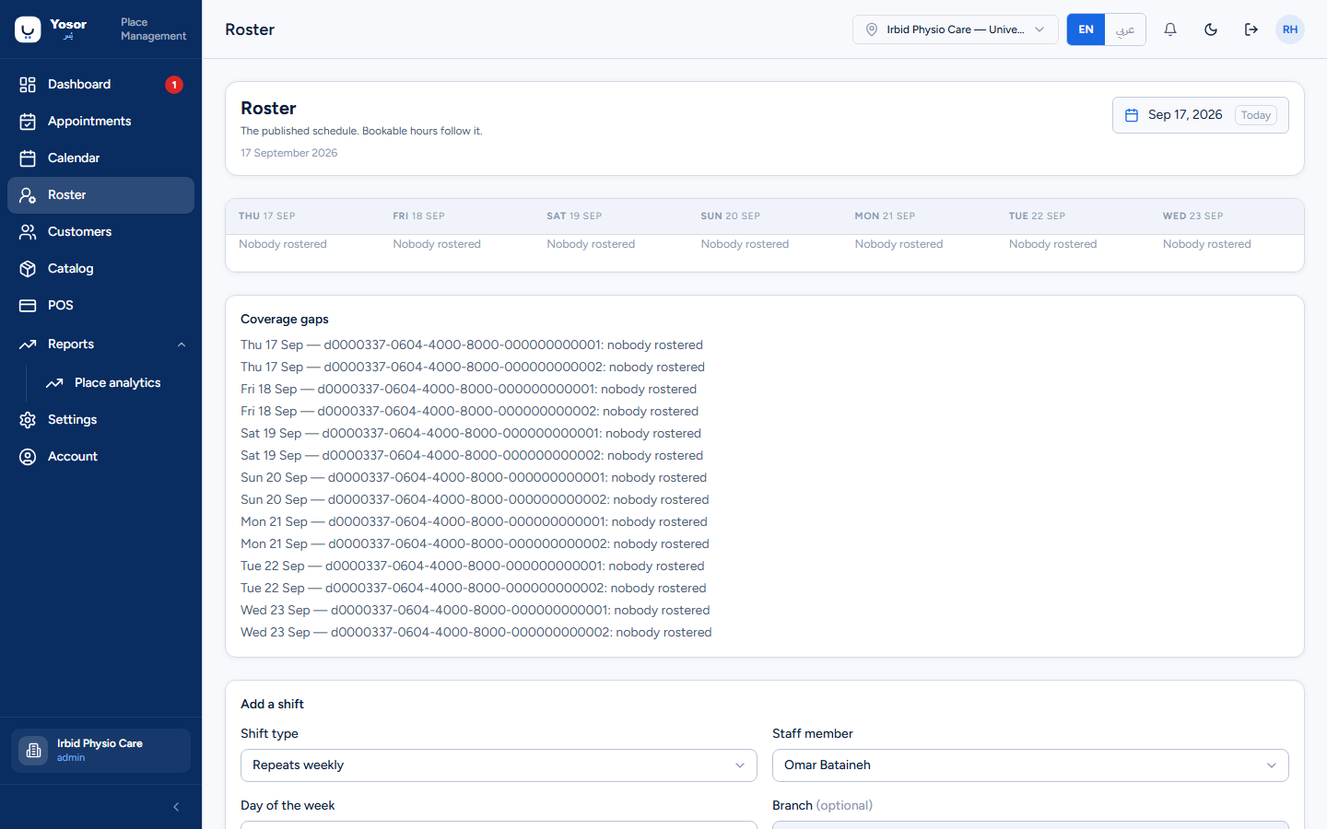Click the Day of the week label
This screenshot has width=1327, height=829.
(x=288, y=806)
